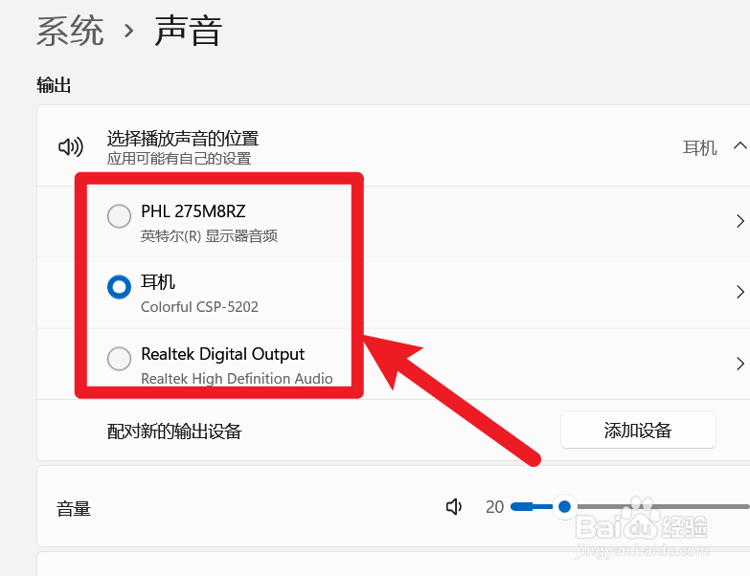Click the volume value 20
The width and height of the screenshot is (750, 576).
click(494, 507)
